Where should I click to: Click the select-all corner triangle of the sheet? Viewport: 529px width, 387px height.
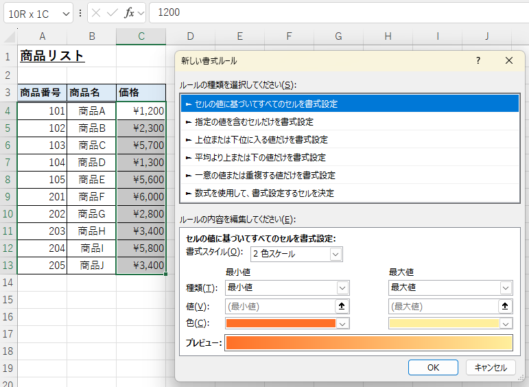(8, 36)
